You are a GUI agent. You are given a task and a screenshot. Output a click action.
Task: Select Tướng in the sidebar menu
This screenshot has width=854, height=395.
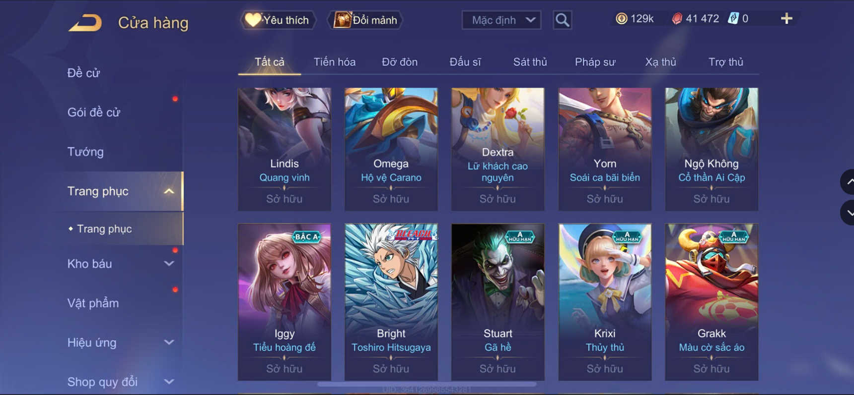[85, 152]
